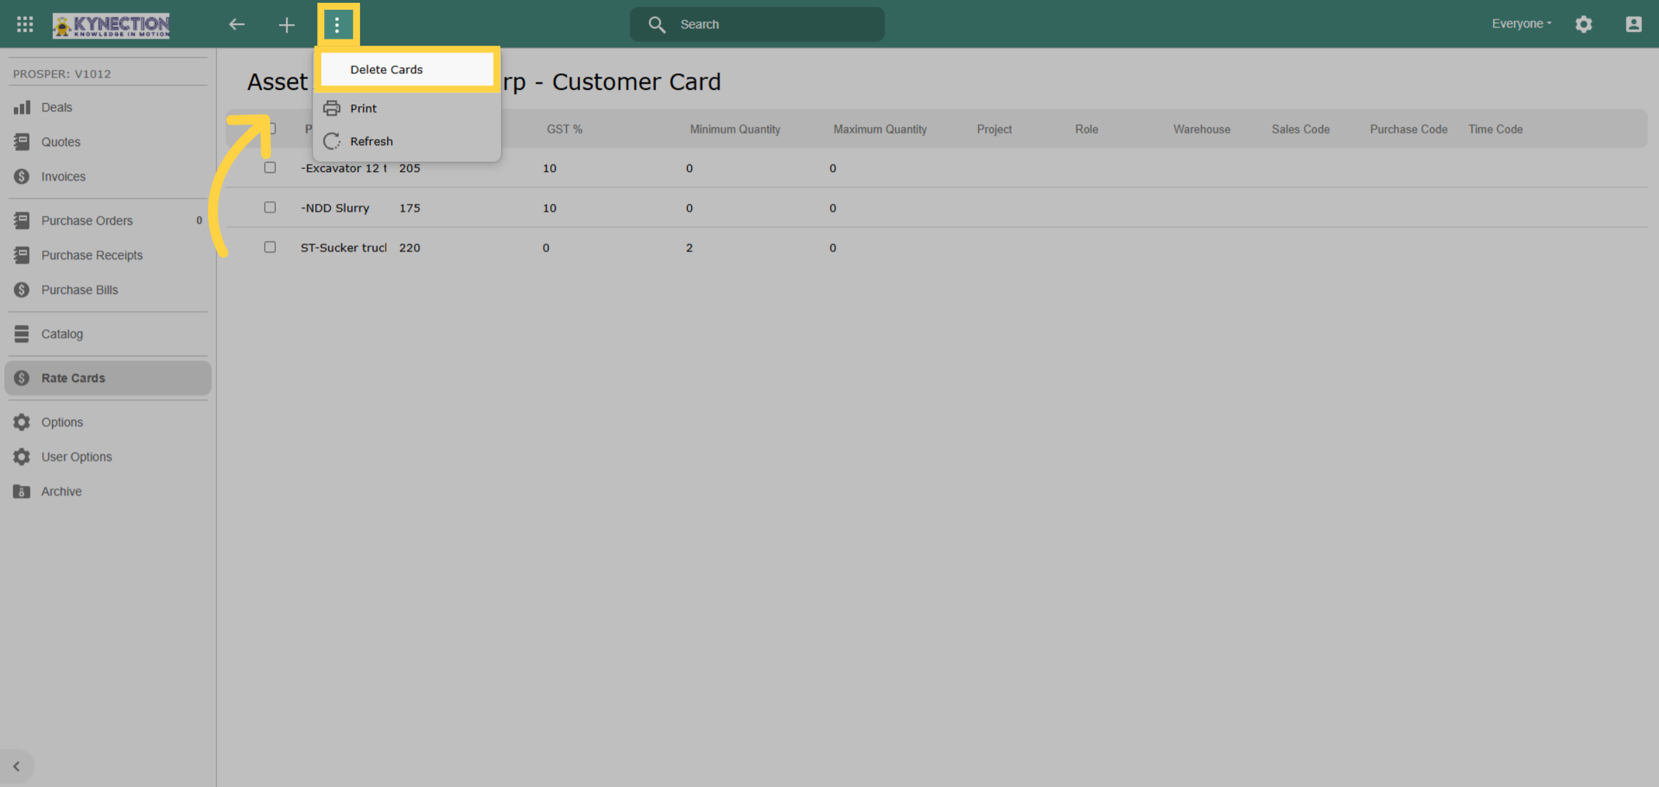The height and width of the screenshot is (787, 1659).
Task: Click the Warehouse column header
Action: click(1202, 129)
